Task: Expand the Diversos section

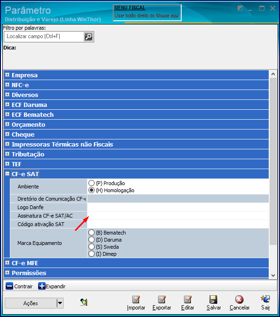Action: 7,95
